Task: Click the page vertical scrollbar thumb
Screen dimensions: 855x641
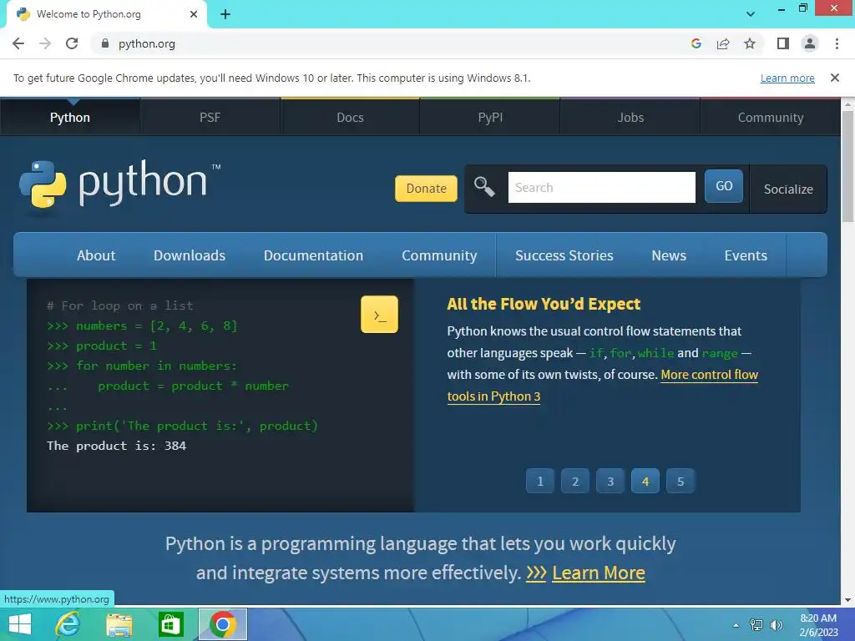Action: (x=847, y=166)
